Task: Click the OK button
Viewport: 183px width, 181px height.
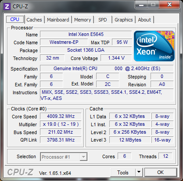Action: [161, 172]
